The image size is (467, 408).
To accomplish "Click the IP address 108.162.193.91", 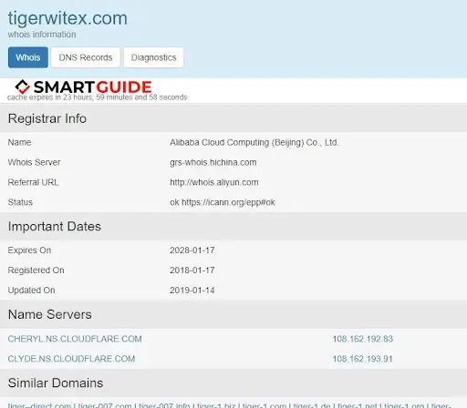I will click(x=362, y=359).
